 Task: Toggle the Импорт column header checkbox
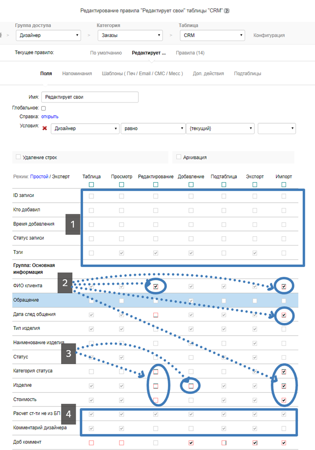point(284,185)
